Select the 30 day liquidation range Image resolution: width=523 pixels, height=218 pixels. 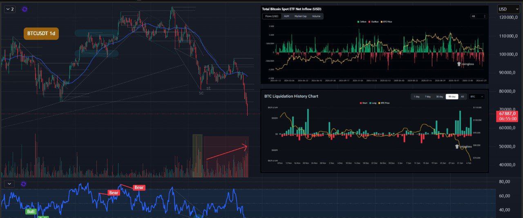[x=439, y=97]
